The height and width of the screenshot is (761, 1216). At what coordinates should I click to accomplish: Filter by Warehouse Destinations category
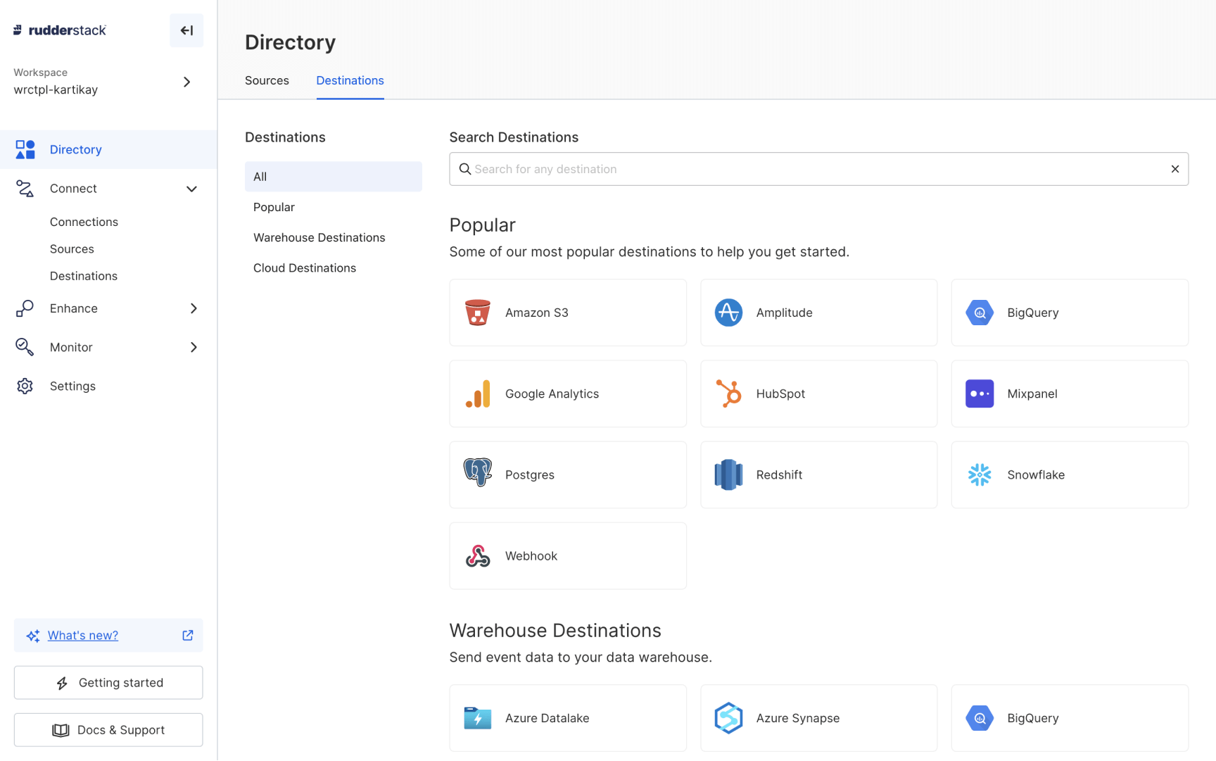[319, 237]
